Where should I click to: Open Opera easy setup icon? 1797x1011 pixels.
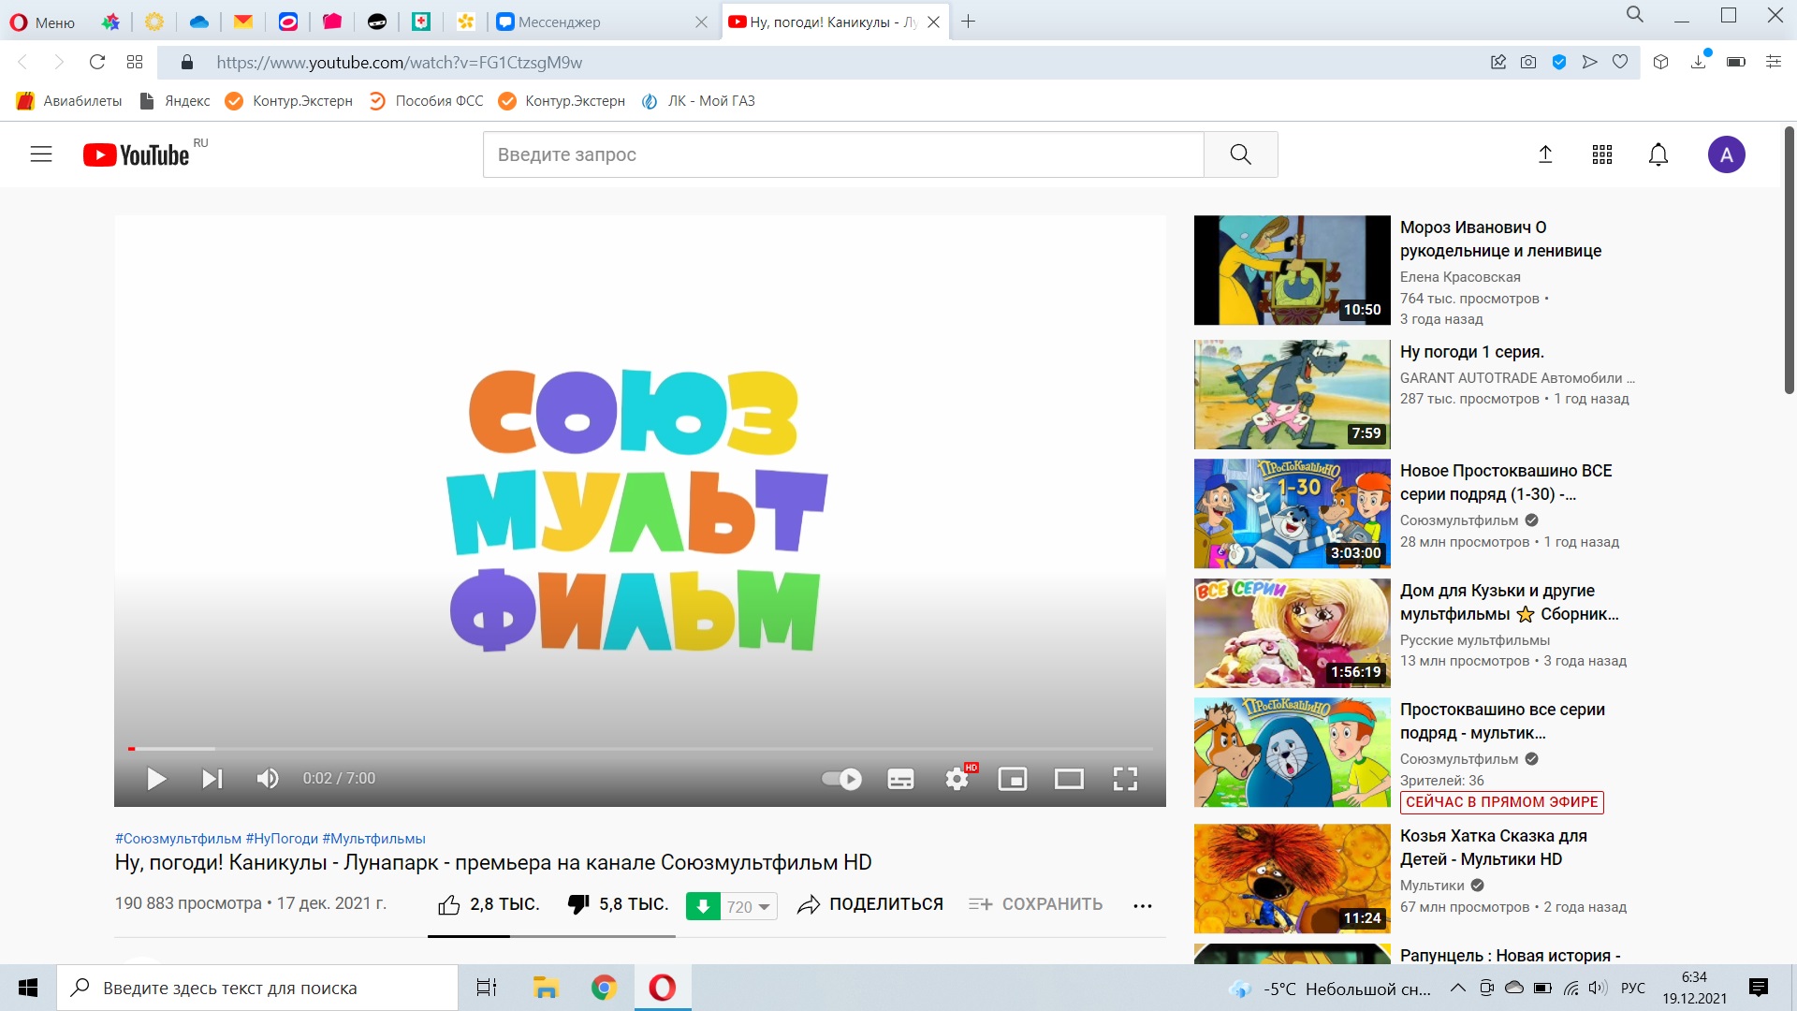pyautogui.click(x=1773, y=62)
